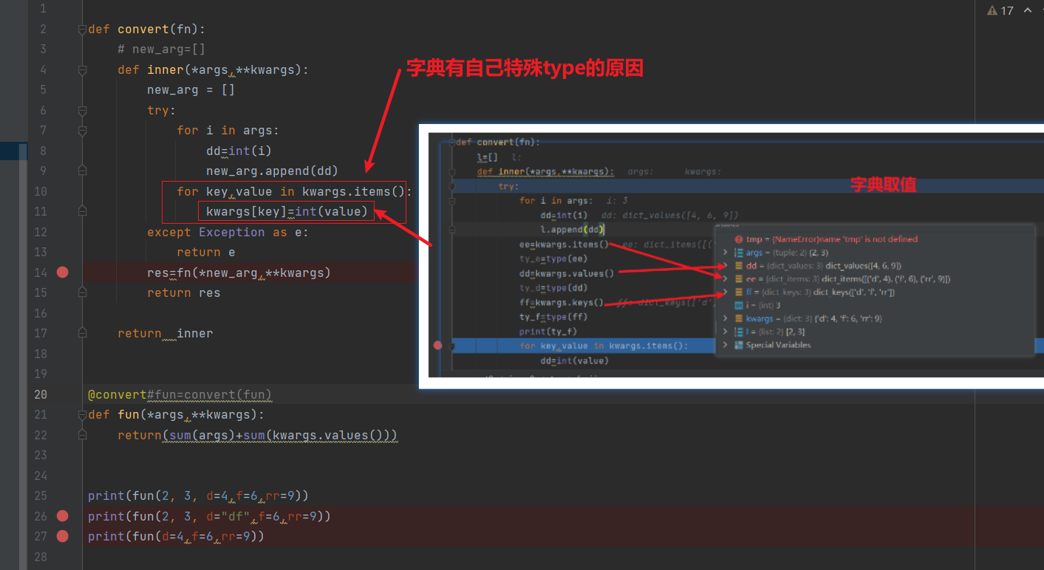Click the dict icon beside kwargs variable

(x=739, y=317)
